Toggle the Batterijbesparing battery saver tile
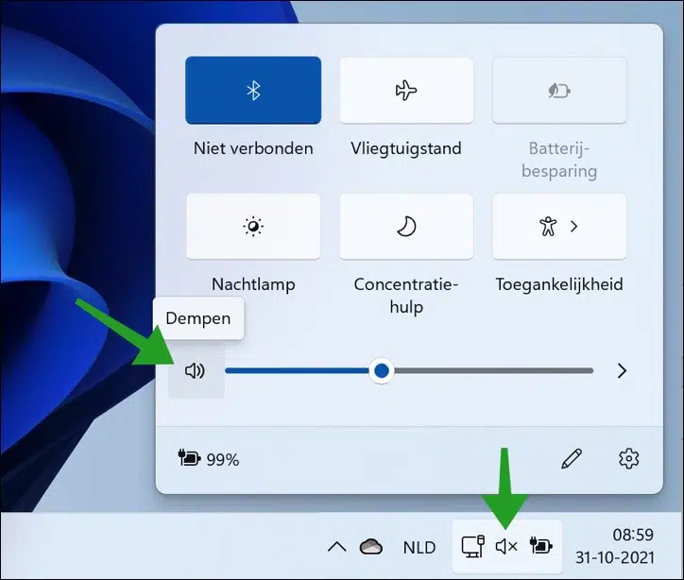The height and width of the screenshot is (580, 684). [559, 91]
